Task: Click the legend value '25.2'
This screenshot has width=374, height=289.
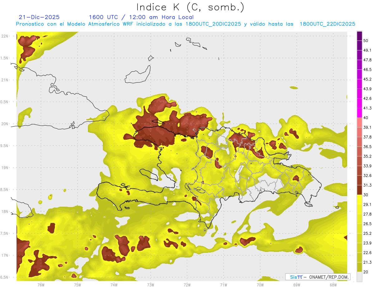Action: pyautogui.click(x=367, y=234)
